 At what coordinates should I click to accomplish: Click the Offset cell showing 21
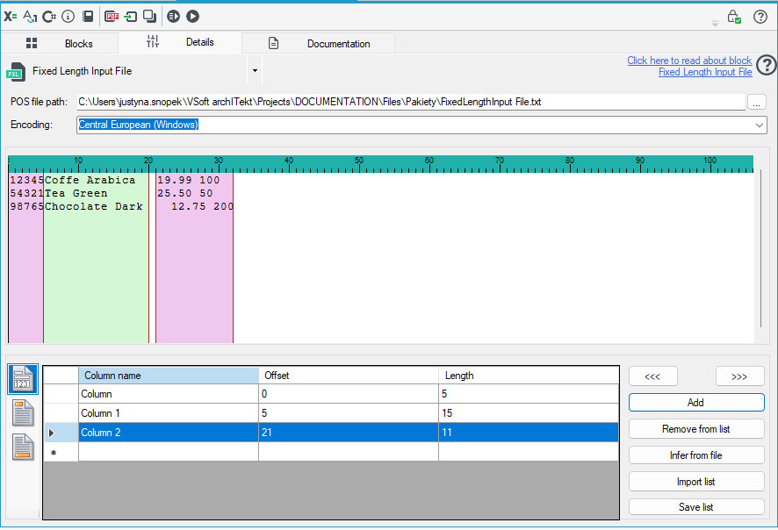349,433
